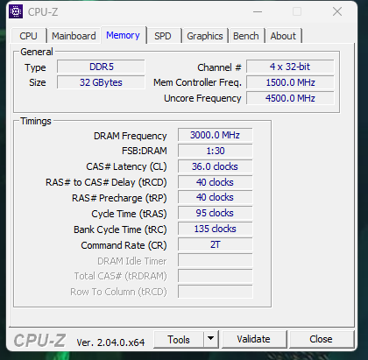Click the memory Type field showing DDR5

[x=101, y=67]
